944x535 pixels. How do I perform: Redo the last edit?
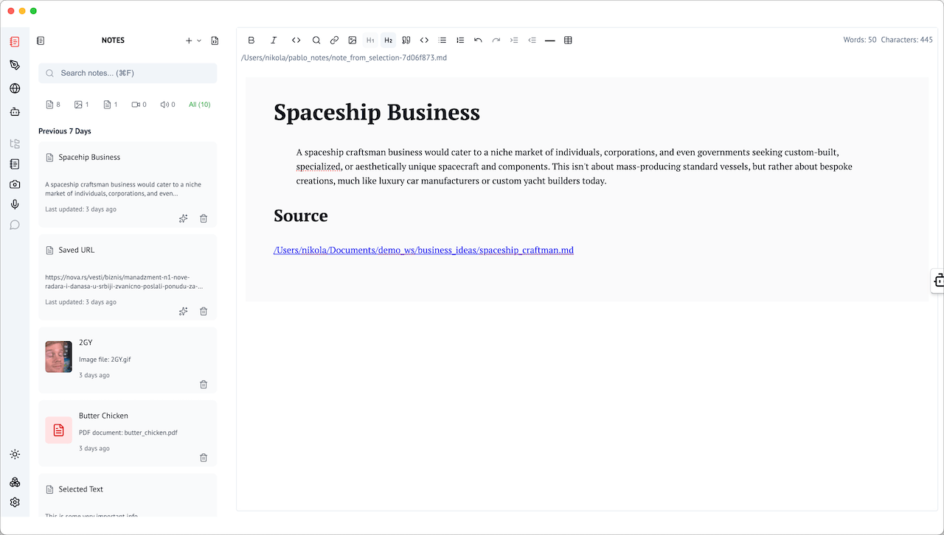(x=496, y=41)
